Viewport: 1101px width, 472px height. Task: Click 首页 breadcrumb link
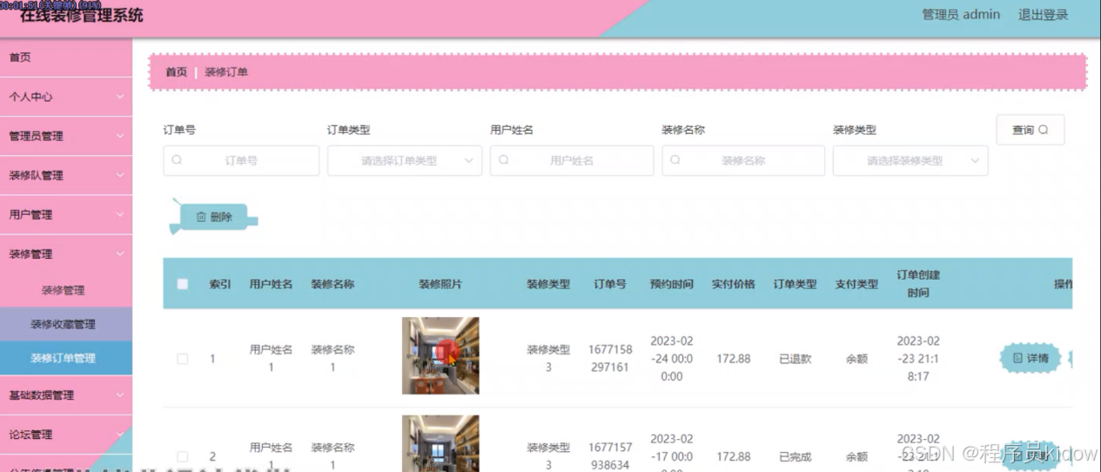click(x=177, y=72)
